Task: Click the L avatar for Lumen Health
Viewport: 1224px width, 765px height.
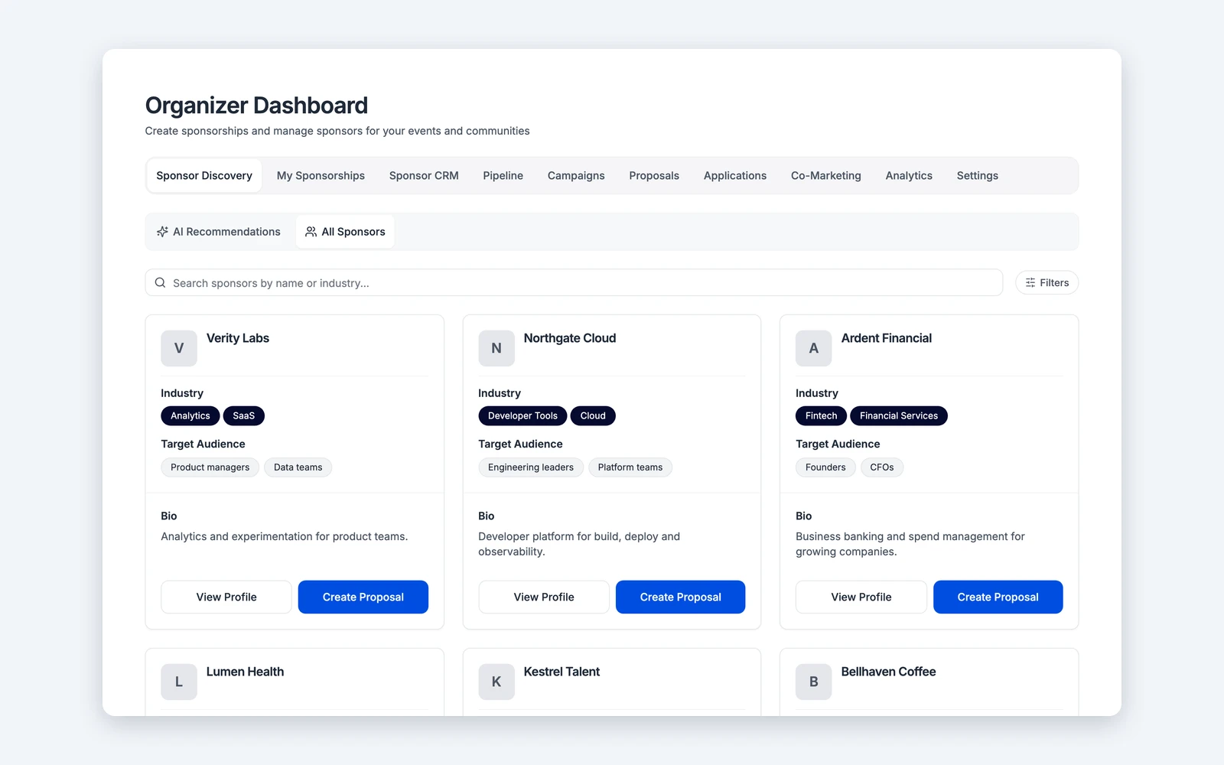Action: click(179, 682)
